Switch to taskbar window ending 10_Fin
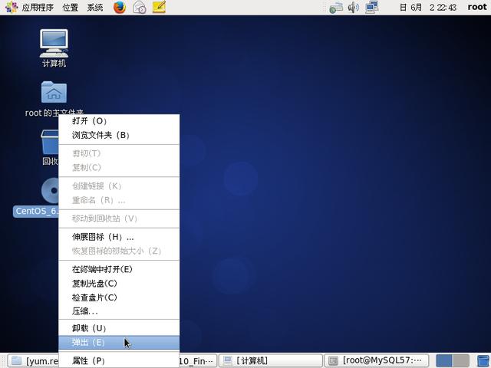Viewport: 491px width, 368px height. pos(198,361)
